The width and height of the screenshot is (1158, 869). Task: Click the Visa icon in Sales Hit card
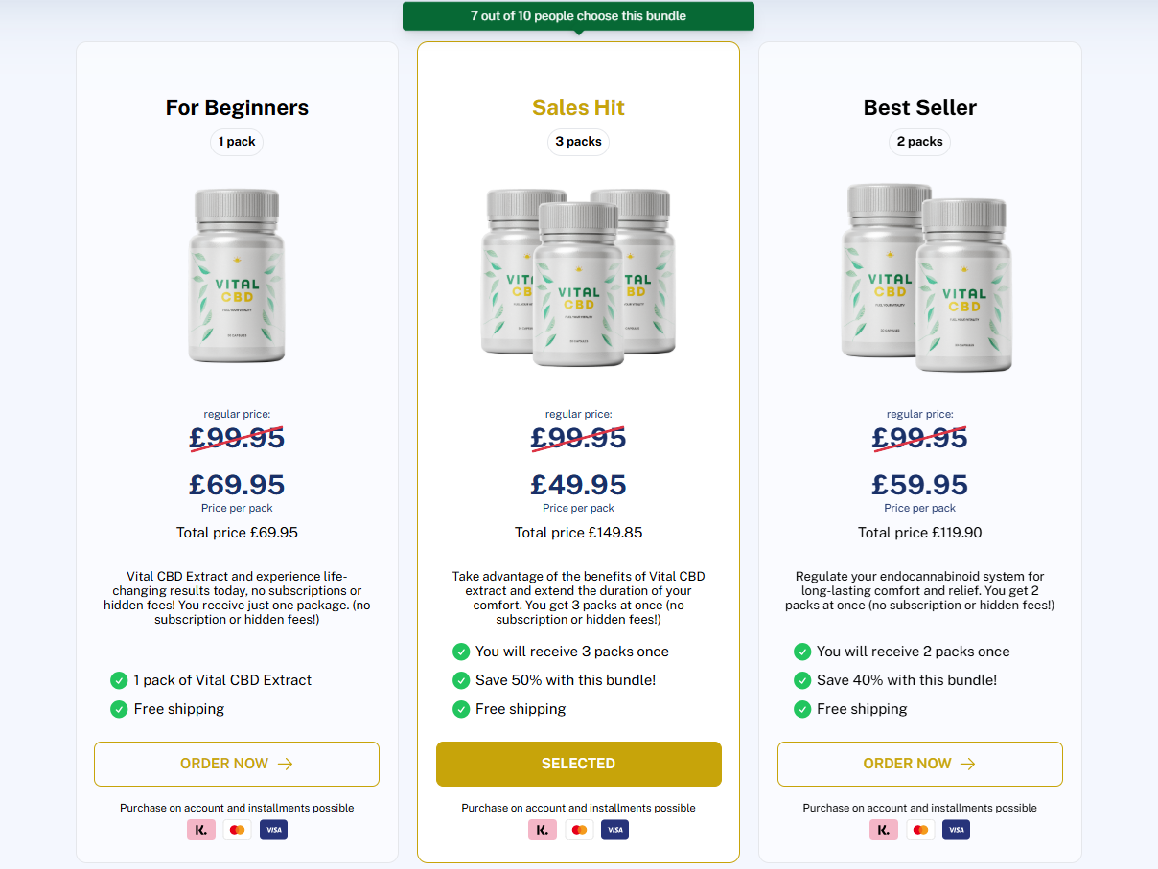(x=614, y=830)
